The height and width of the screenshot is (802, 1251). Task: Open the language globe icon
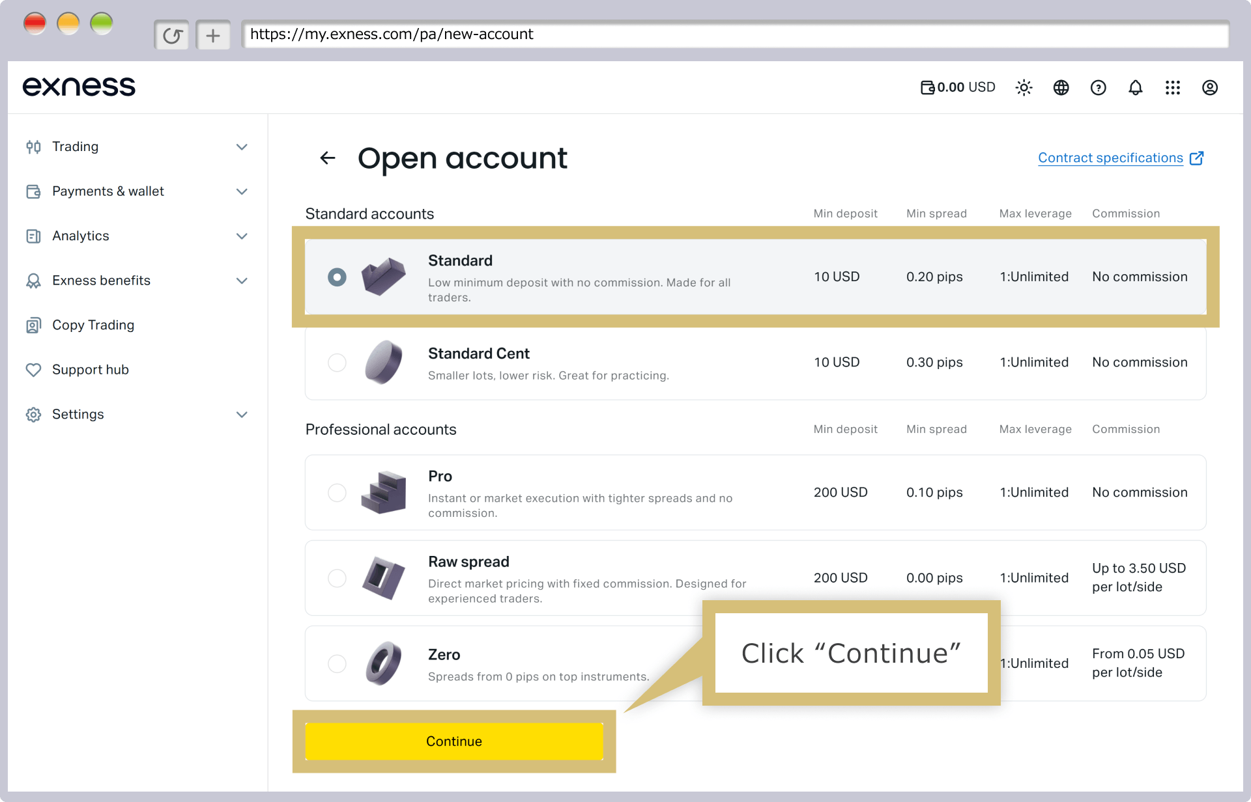(x=1061, y=87)
